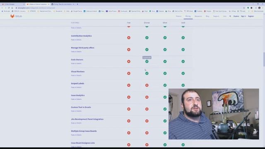Image resolution: width=265 pixels, height=149 pixels.
Task: Open the site search magnifier icon
Action: (x=230, y=16)
